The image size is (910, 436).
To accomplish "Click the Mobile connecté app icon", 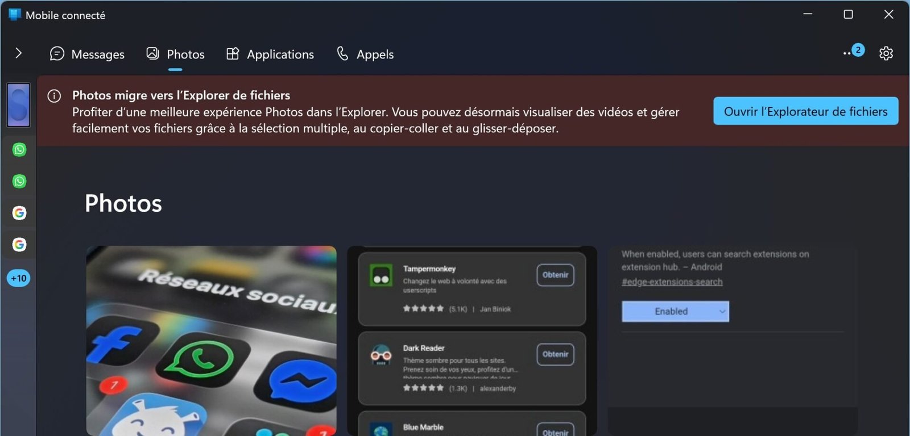I will (15, 15).
